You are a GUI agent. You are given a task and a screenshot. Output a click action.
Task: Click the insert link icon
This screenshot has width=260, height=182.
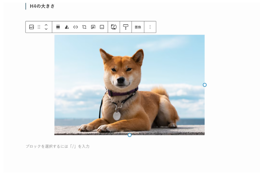(75, 27)
